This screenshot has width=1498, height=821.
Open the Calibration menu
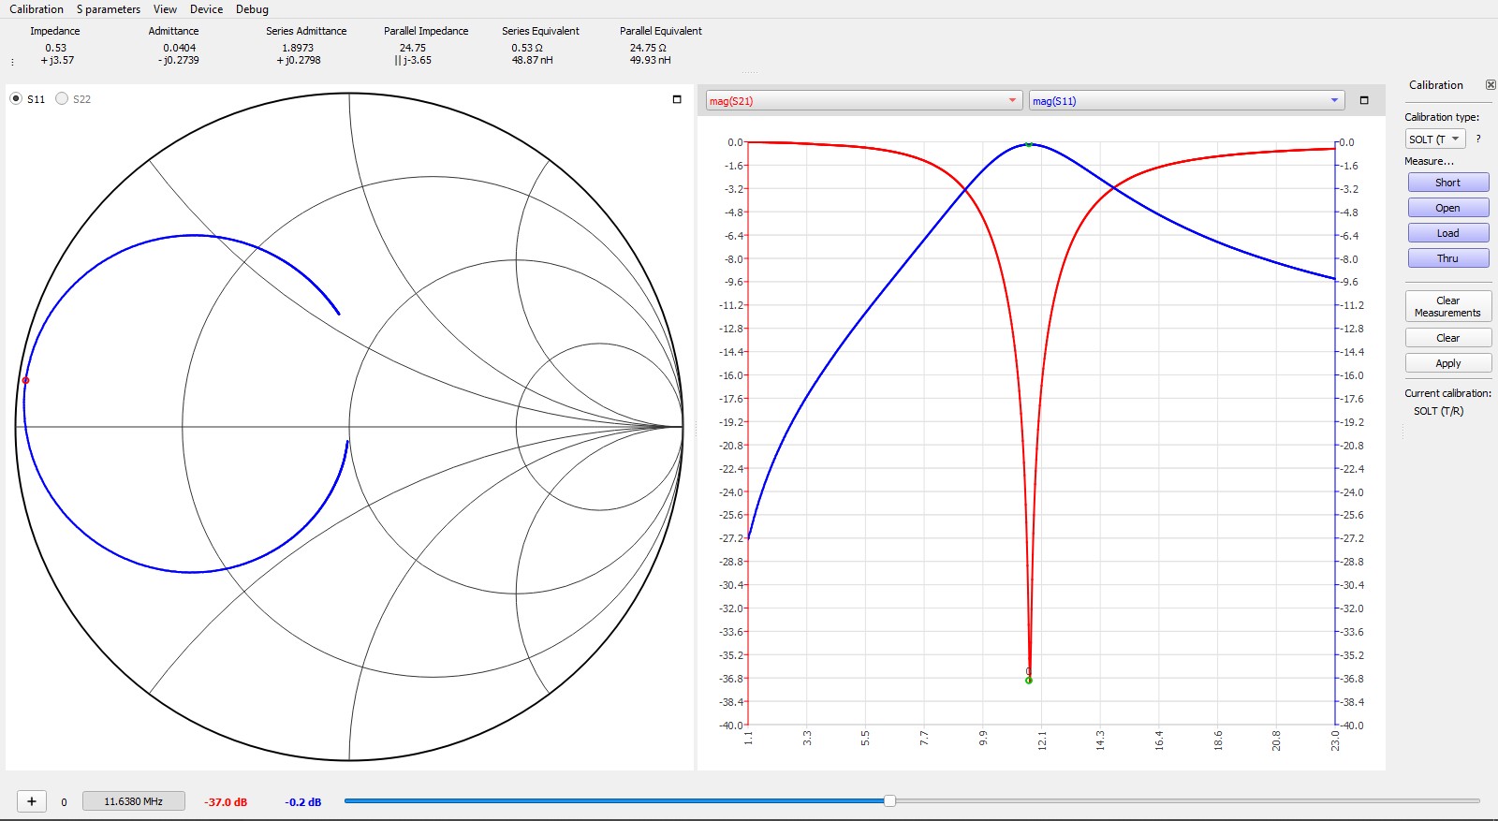(x=37, y=9)
